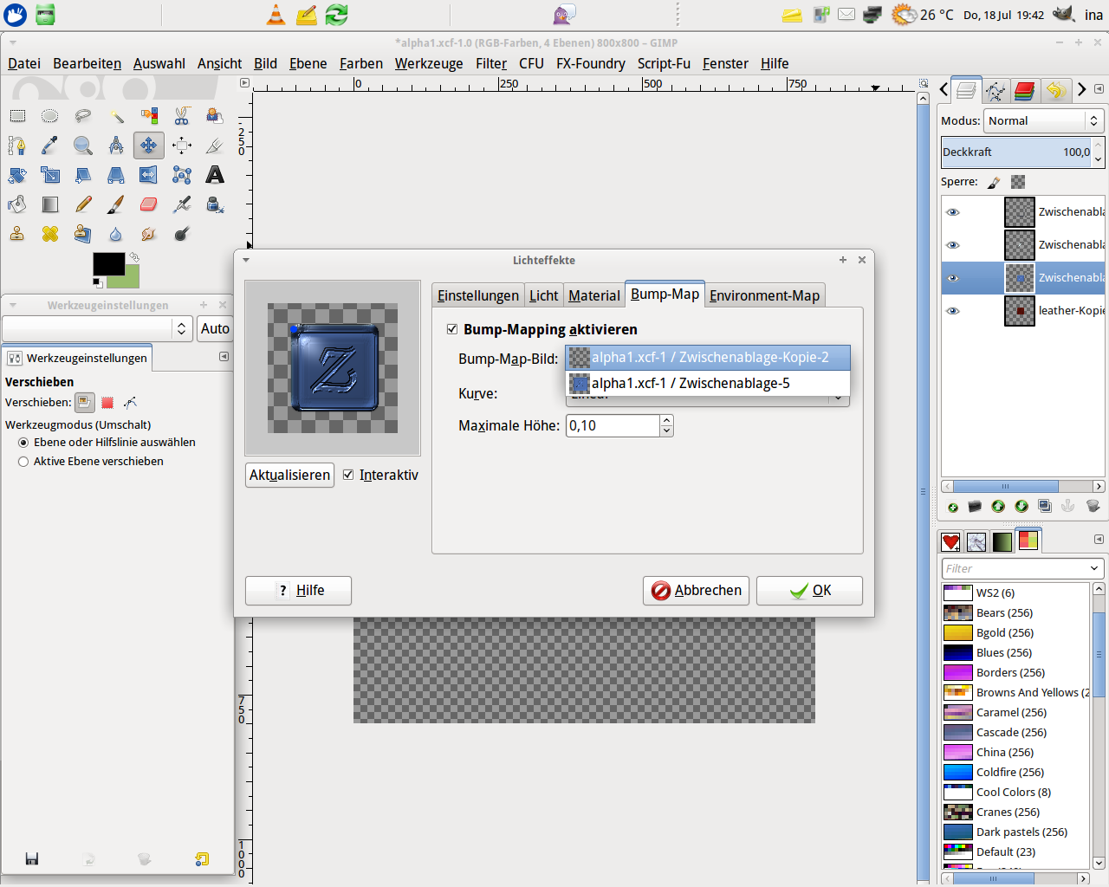Image resolution: width=1109 pixels, height=887 pixels.
Task: Select the Rectangle Select tool
Action: (17, 116)
